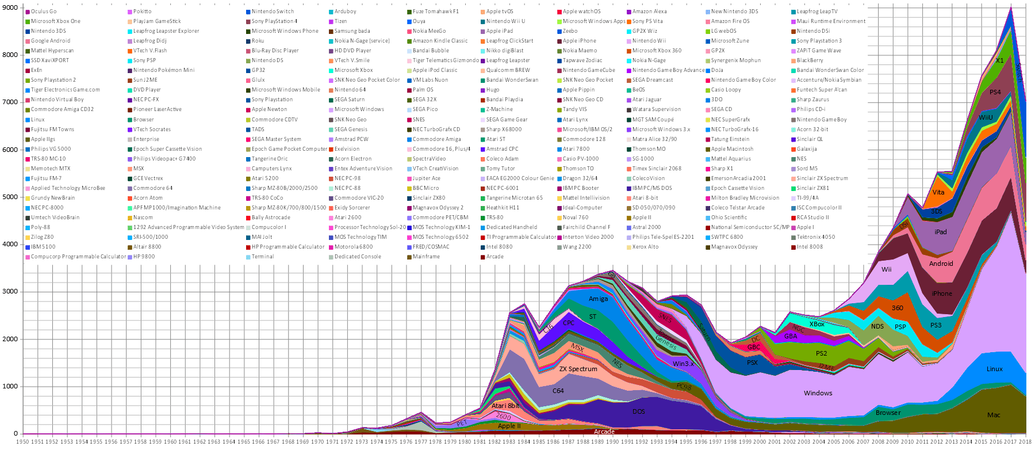Click the 'Hugo' legend label

click(493, 90)
